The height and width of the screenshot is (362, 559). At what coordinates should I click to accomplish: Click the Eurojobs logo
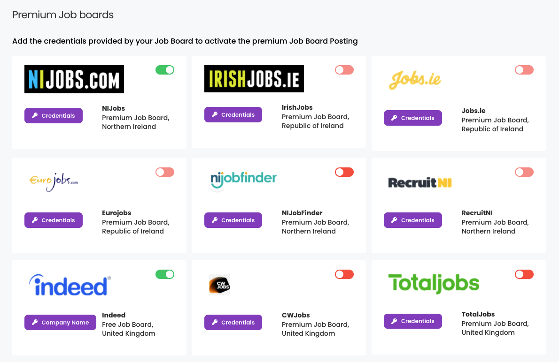click(x=53, y=181)
